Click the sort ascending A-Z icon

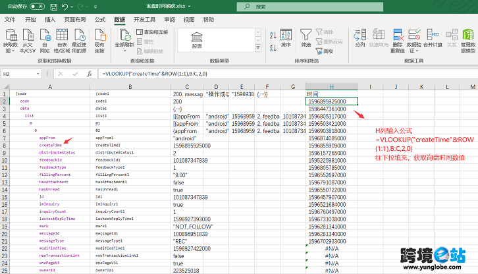(x=273, y=35)
